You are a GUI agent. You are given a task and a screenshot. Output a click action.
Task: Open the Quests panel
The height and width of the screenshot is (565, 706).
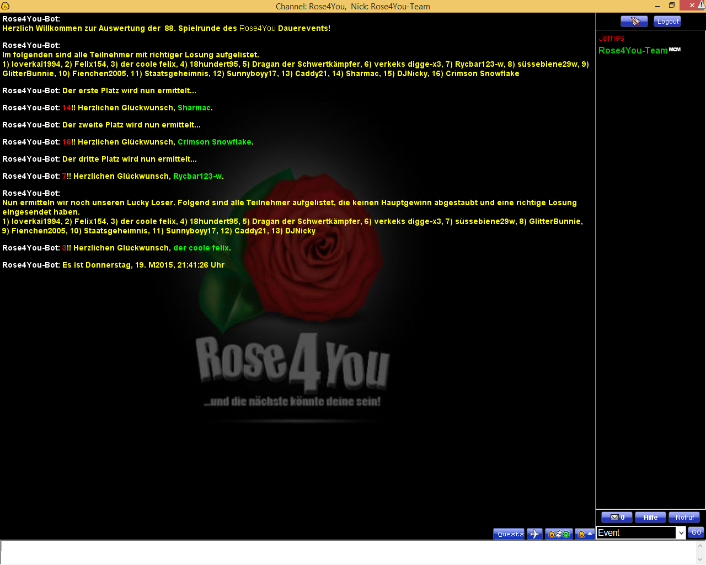tap(509, 534)
